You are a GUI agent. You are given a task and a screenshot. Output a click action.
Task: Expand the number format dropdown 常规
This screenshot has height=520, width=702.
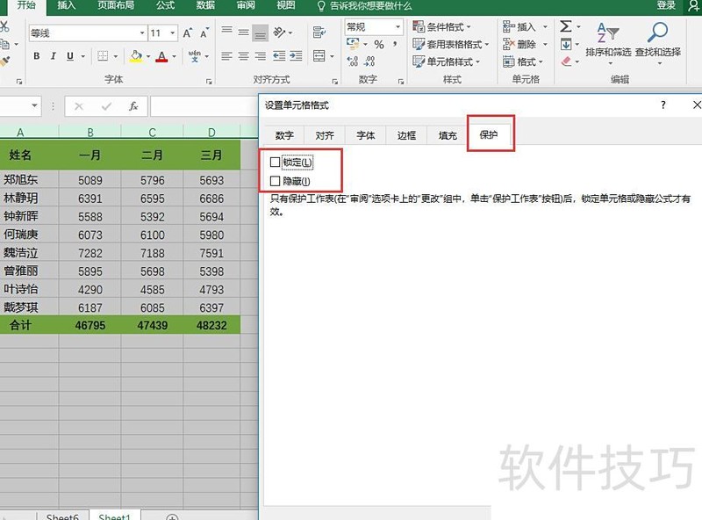tap(397, 27)
